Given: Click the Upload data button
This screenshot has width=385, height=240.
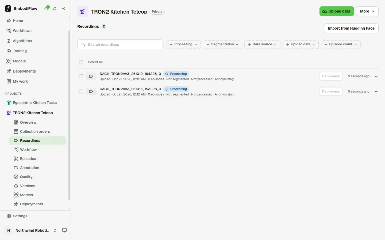Looking at the screenshot, I should pyautogui.click(x=337, y=11).
